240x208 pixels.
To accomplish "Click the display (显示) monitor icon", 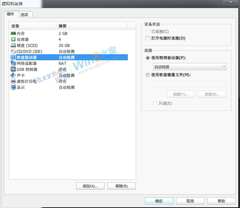I will click(13, 87).
